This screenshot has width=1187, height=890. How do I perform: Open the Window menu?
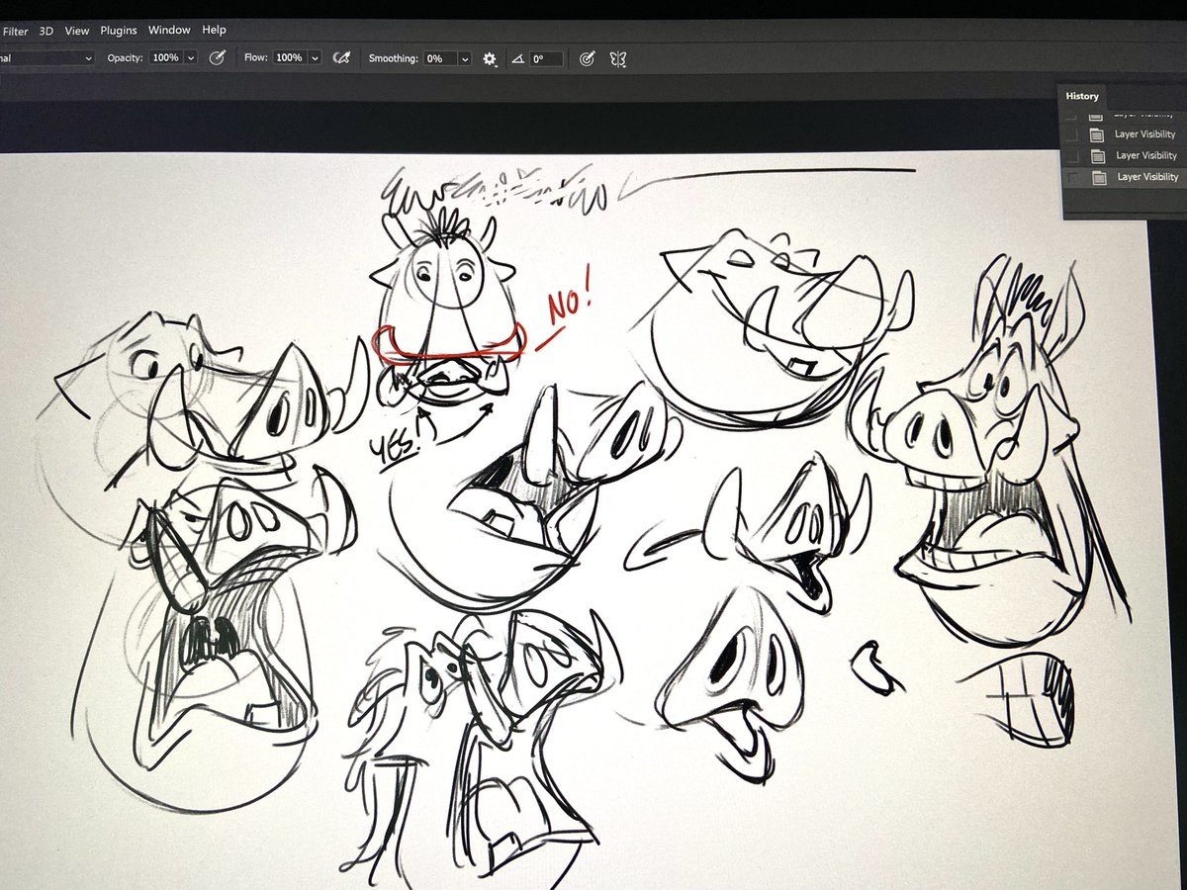pyautogui.click(x=170, y=31)
